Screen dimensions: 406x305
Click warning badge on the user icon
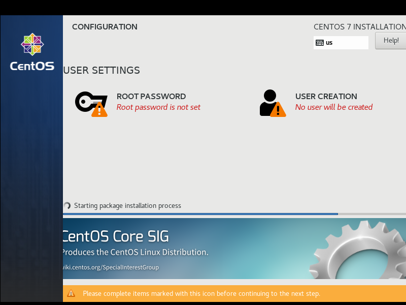coord(278,109)
